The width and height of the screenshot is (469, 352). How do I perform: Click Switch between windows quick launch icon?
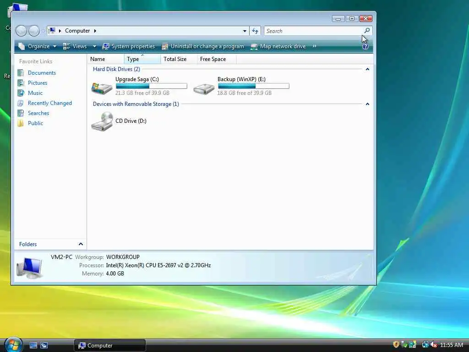(44, 346)
